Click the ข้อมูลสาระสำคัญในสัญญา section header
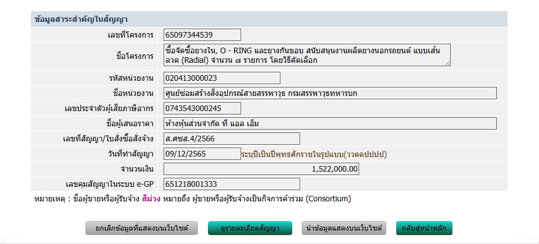 coord(81,19)
